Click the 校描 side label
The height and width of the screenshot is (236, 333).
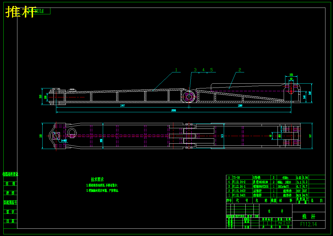(x=10, y=193)
